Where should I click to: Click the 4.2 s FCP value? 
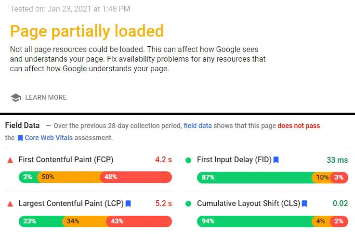(x=163, y=159)
